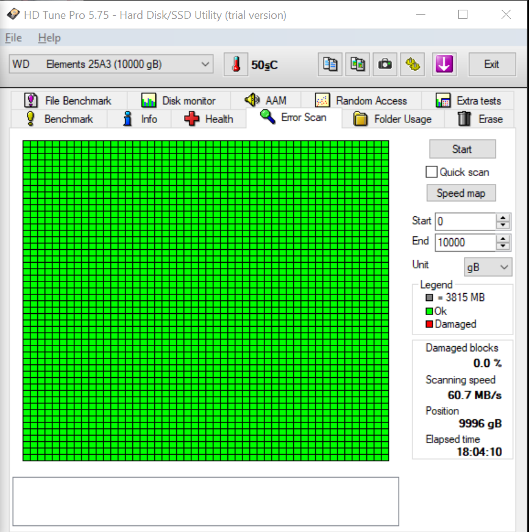This screenshot has width=529, height=532.
Task: Click the camera save screenshot icon
Action: pos(385,65)
